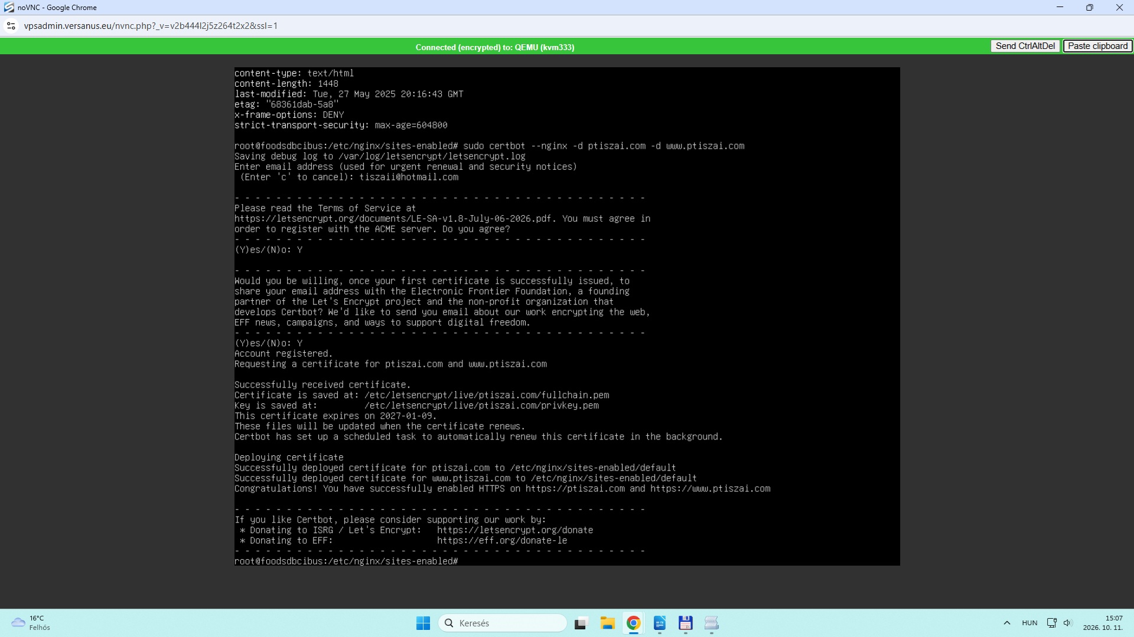Click the 'Account registered.' line
Screen dimensions: 1134x637
tap(283, 354)
